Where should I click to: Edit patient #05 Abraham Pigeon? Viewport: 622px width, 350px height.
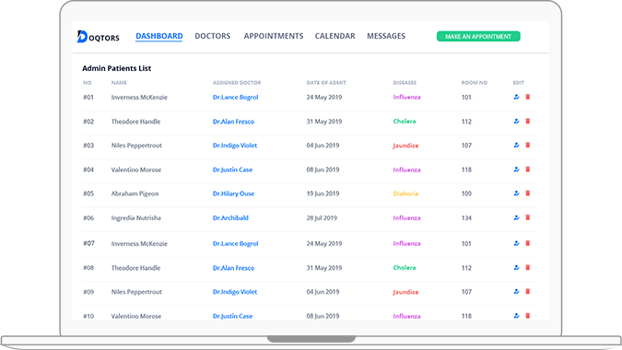516,193
